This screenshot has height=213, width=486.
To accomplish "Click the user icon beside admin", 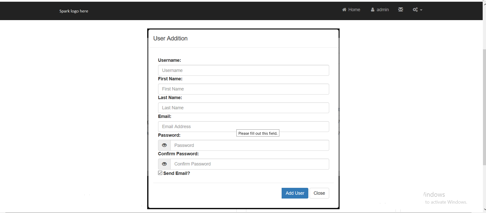I will [x=373, y=10].
